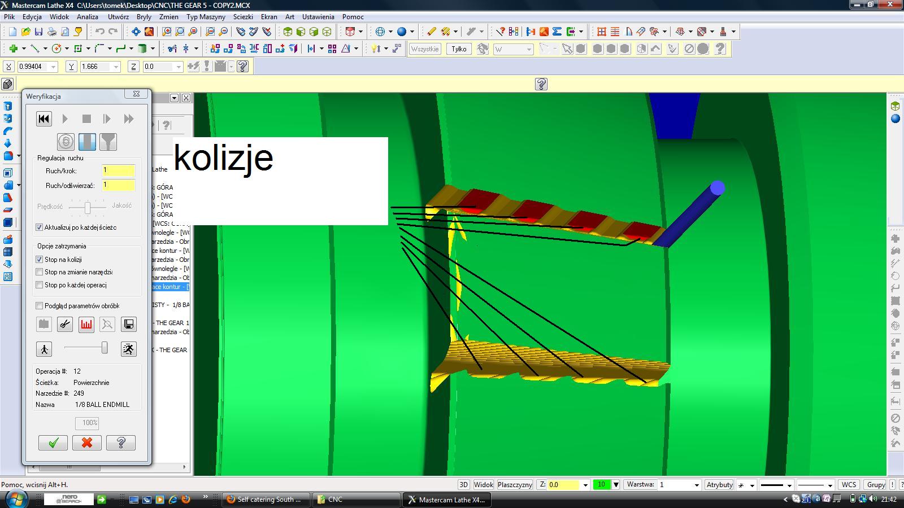Viewport: 904px width, 508px height.
Task: Open X coordinate value dropdown
Action: point(54,67)
